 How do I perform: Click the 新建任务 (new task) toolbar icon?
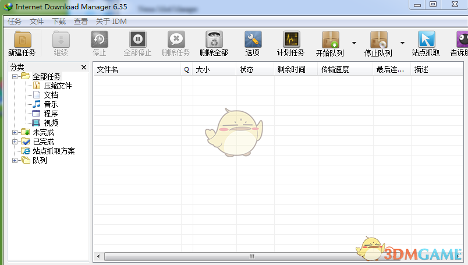pyautogui.click(x=22, y=40)
